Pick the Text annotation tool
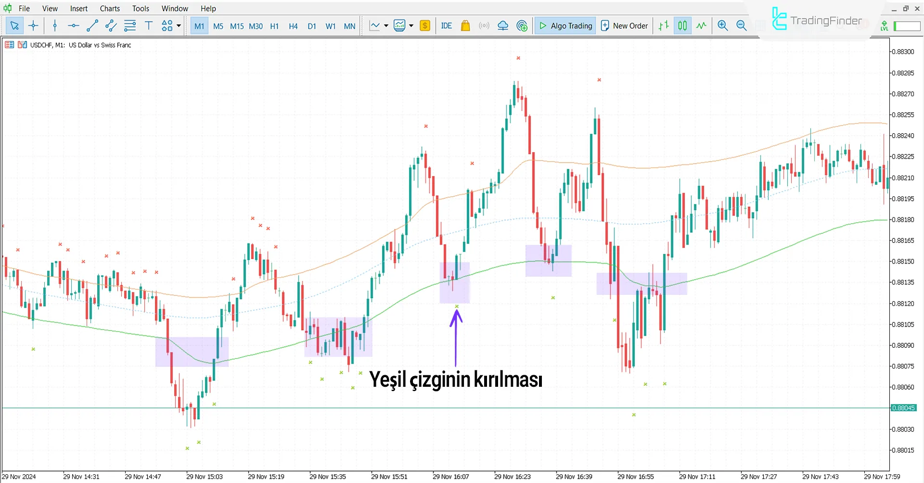The height and width of the screenshot is (483, 924). click(x=148, y=25)
